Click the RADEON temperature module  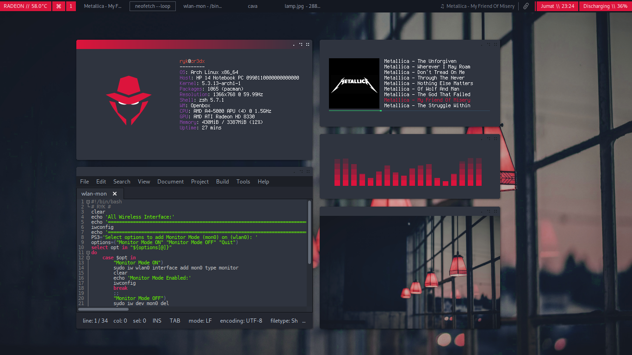[25, 6]
